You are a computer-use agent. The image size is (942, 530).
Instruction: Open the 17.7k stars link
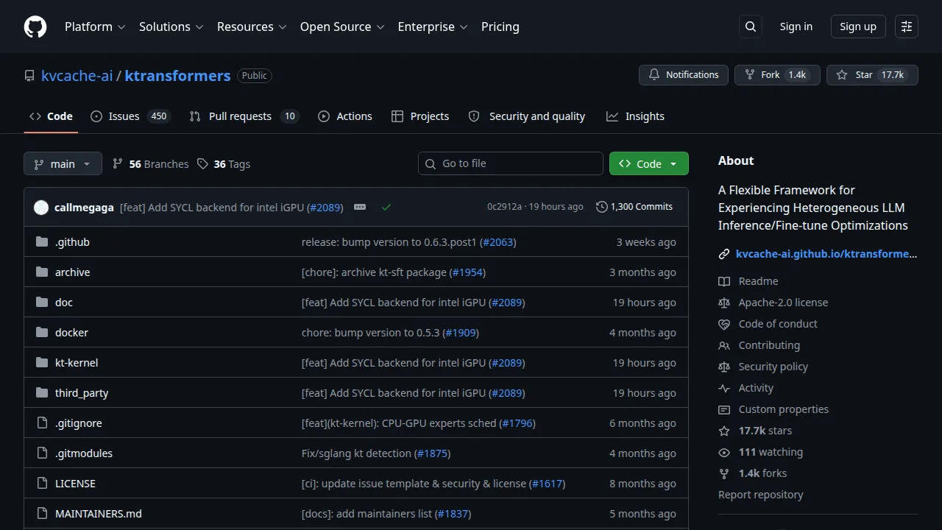765,431
